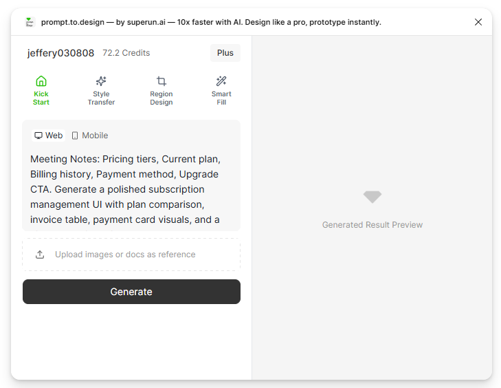Open Style Transfer sparkle icon

(101, 81)
